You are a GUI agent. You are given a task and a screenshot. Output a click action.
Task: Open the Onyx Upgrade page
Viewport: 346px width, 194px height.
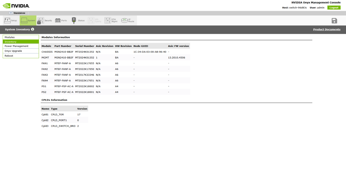[x=21, y=51]
